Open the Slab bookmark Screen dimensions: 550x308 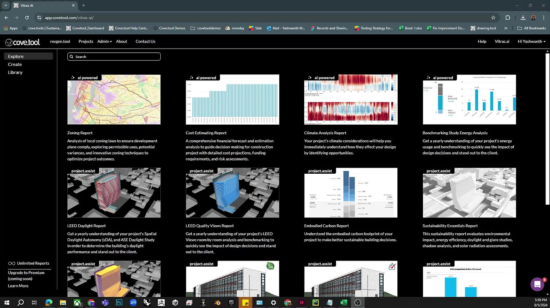tap(255, 28)
